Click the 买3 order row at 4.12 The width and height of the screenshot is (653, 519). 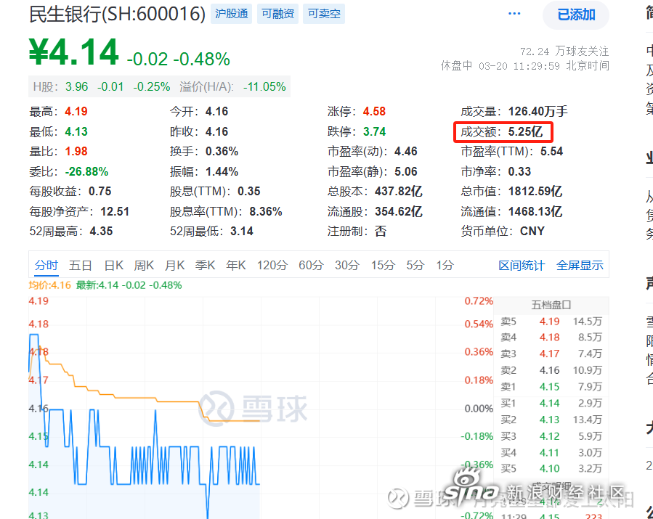click(x=551, y=436)
